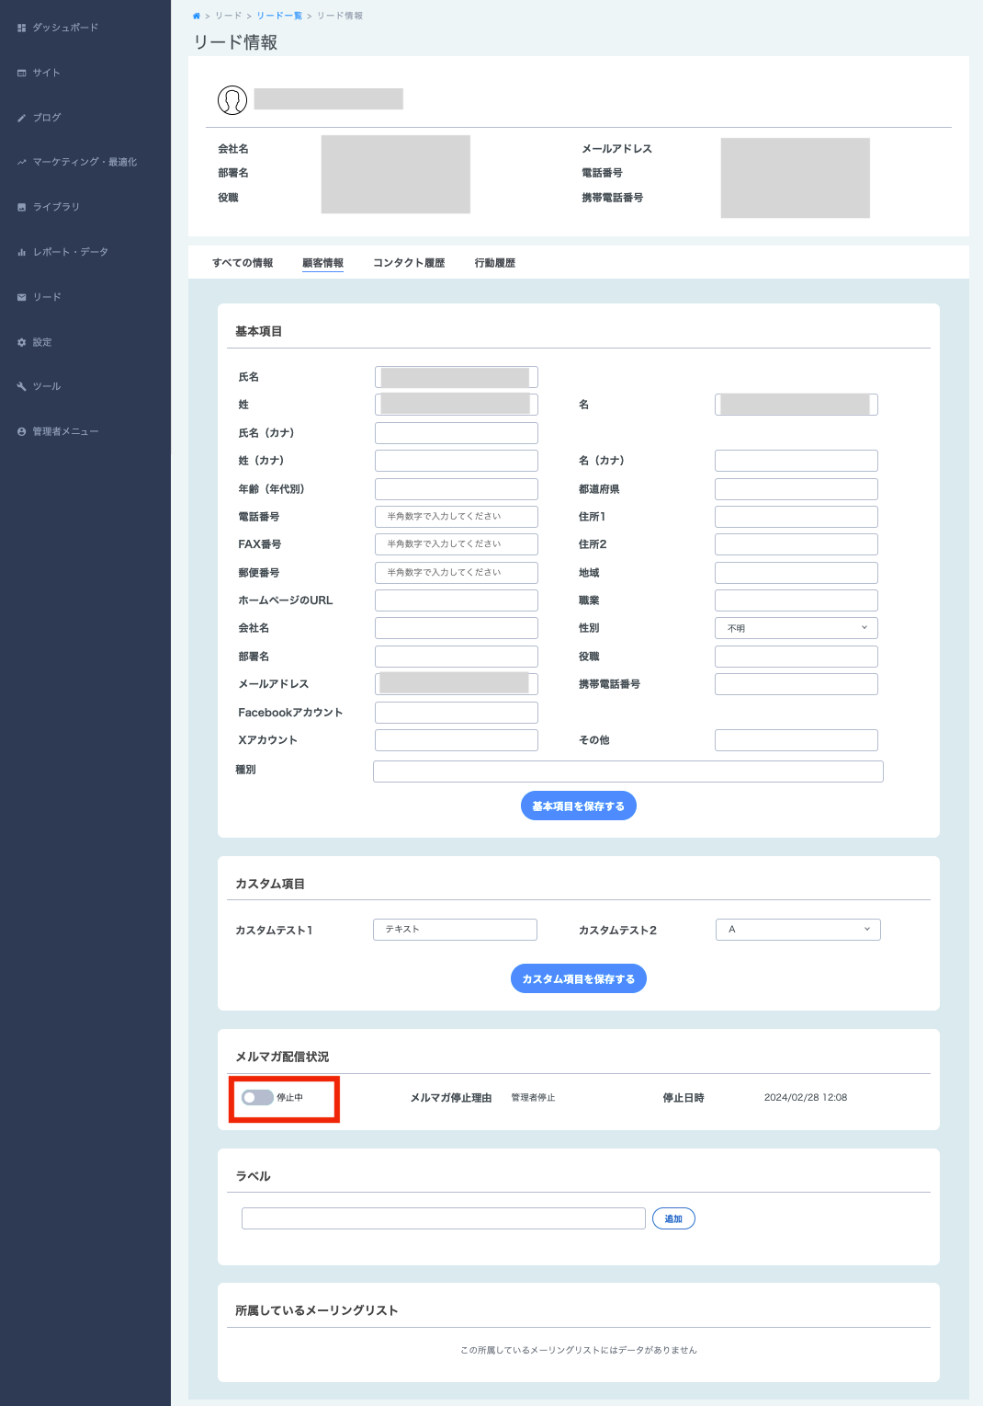Click the 住所1 input field
The height and width of the screenshot is (1406, 983).
point(797,517)
